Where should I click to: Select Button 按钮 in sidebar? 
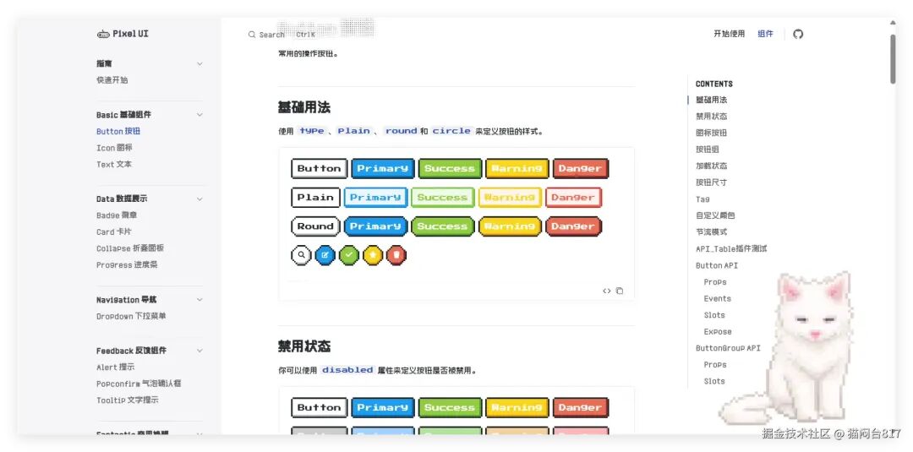tap(119, 132)
